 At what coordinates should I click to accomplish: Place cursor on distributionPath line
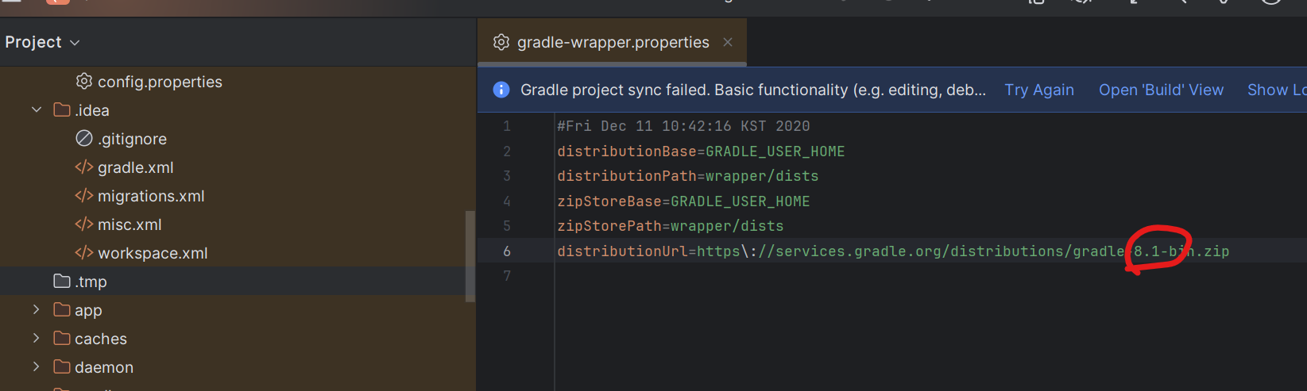[x=687, y=176]
